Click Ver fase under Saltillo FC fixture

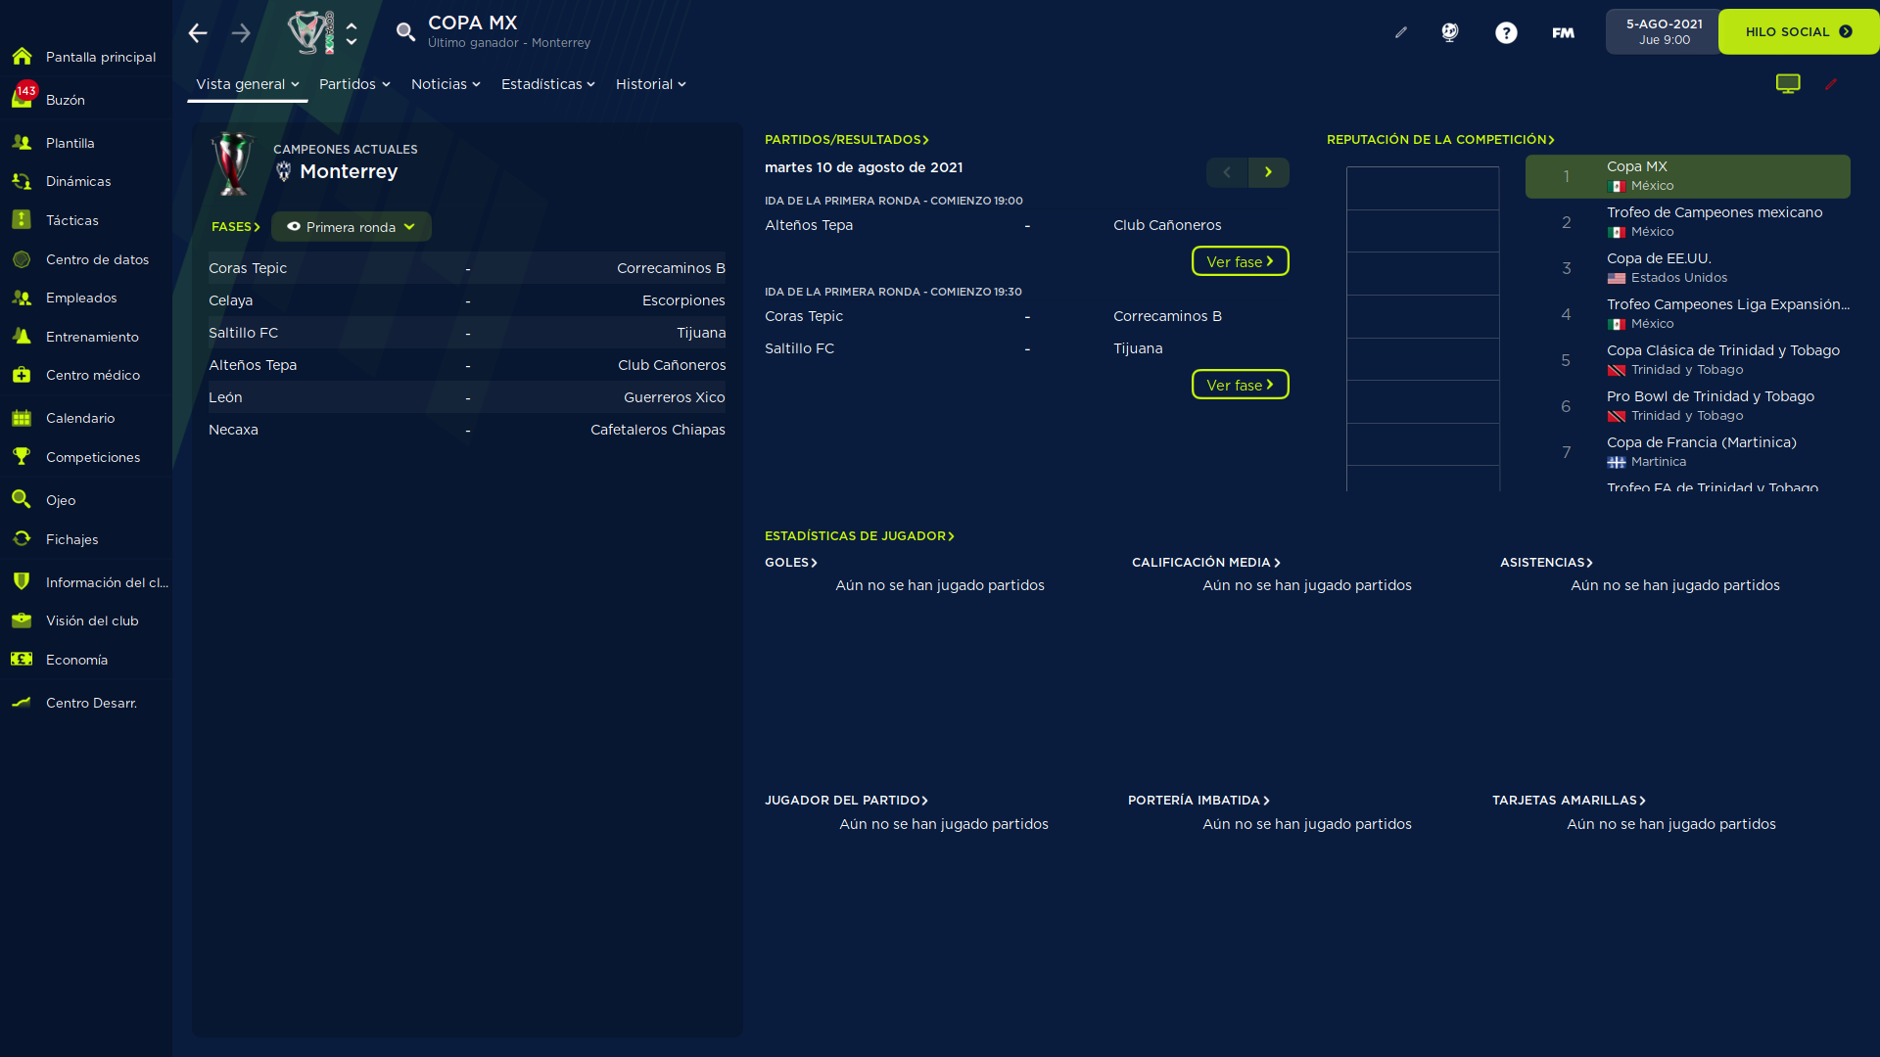click(1241, 385)
